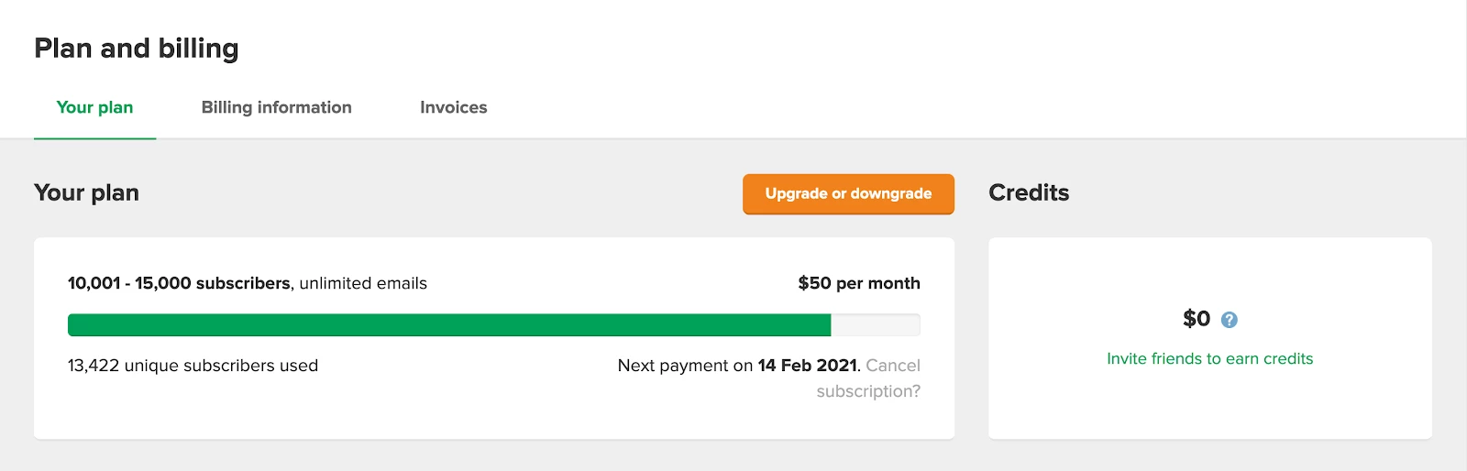The height and width of the screenshot is (471, 1467).
Task: Select the Your plan tab
Action: point(94,107)
